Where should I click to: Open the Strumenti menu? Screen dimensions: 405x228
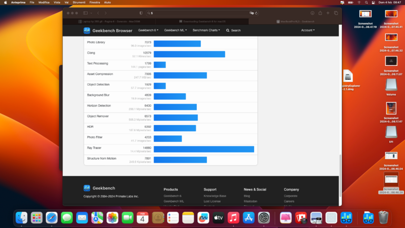point(79,3)
